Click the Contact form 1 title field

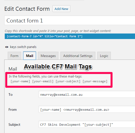click(x=70, y=20)
